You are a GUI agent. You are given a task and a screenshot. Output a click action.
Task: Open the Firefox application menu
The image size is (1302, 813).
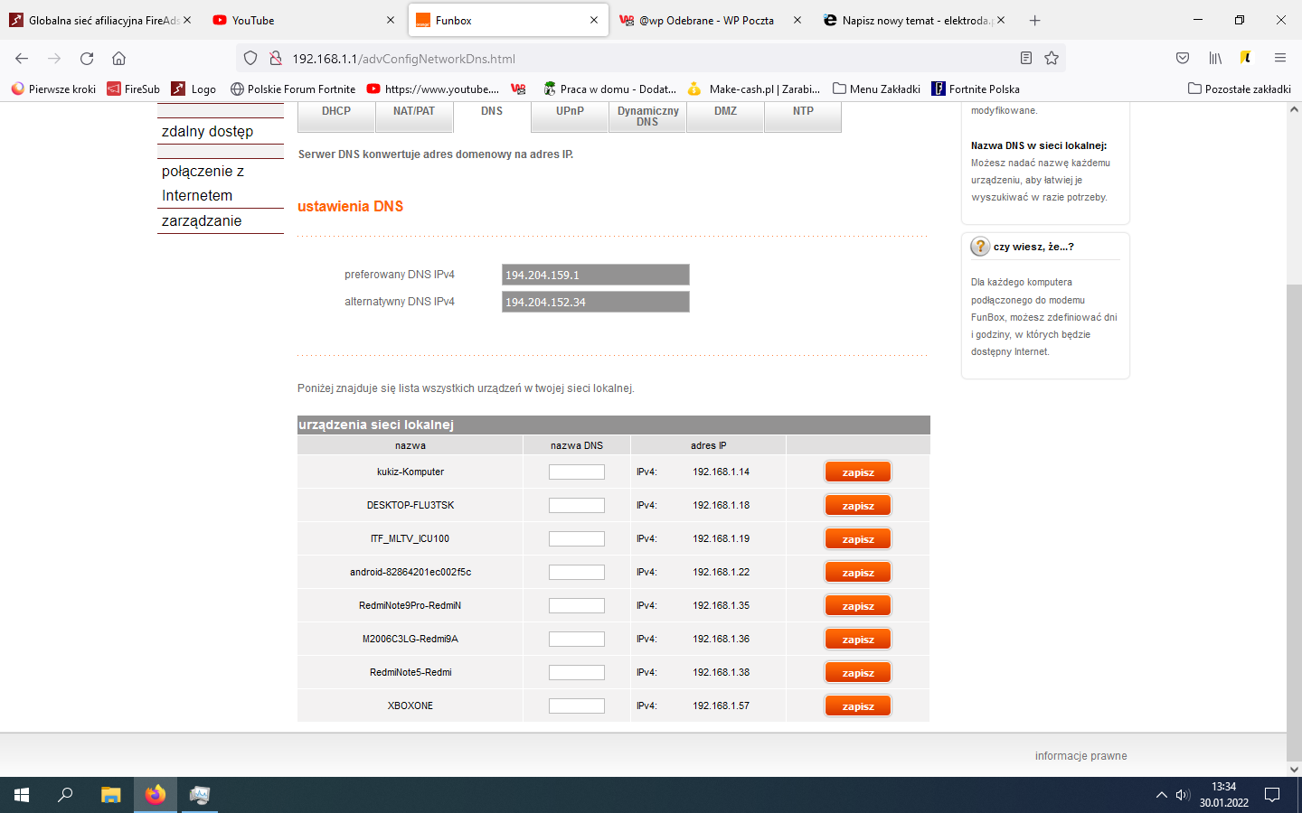click(1280, 59)
